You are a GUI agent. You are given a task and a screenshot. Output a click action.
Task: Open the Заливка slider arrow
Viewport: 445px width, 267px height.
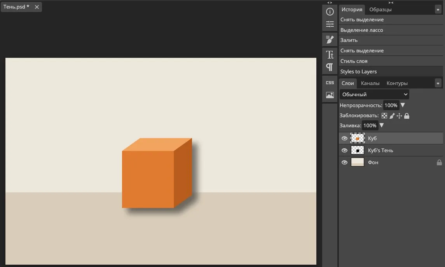click(x=382, y=125)
